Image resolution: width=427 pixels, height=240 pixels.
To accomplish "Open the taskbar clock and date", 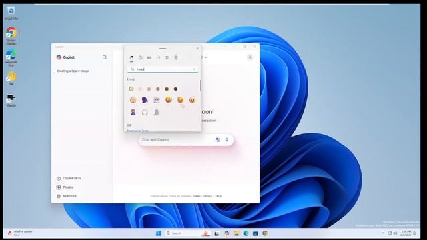I will (x=406, y=233).
